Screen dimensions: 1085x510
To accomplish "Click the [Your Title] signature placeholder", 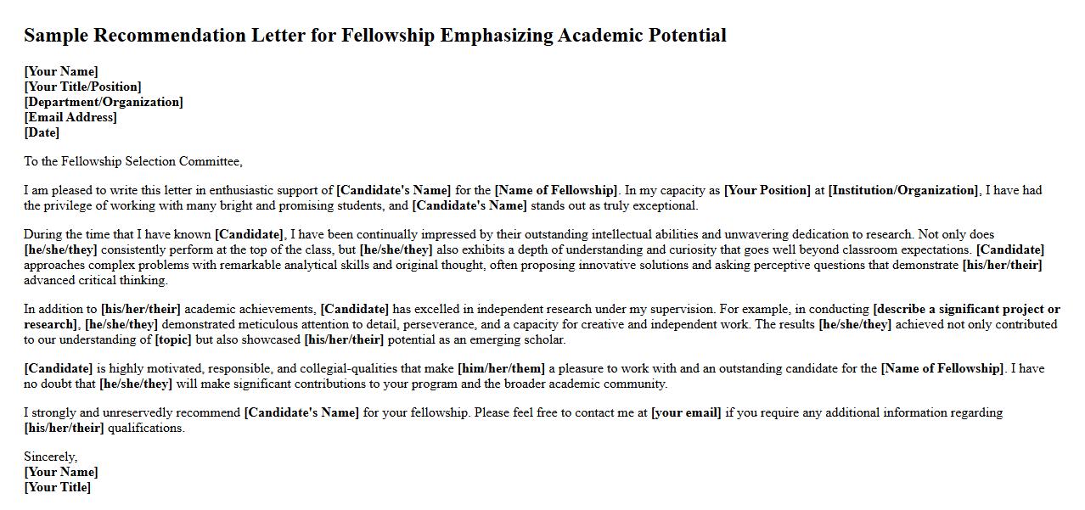I will tap(57, 487).
